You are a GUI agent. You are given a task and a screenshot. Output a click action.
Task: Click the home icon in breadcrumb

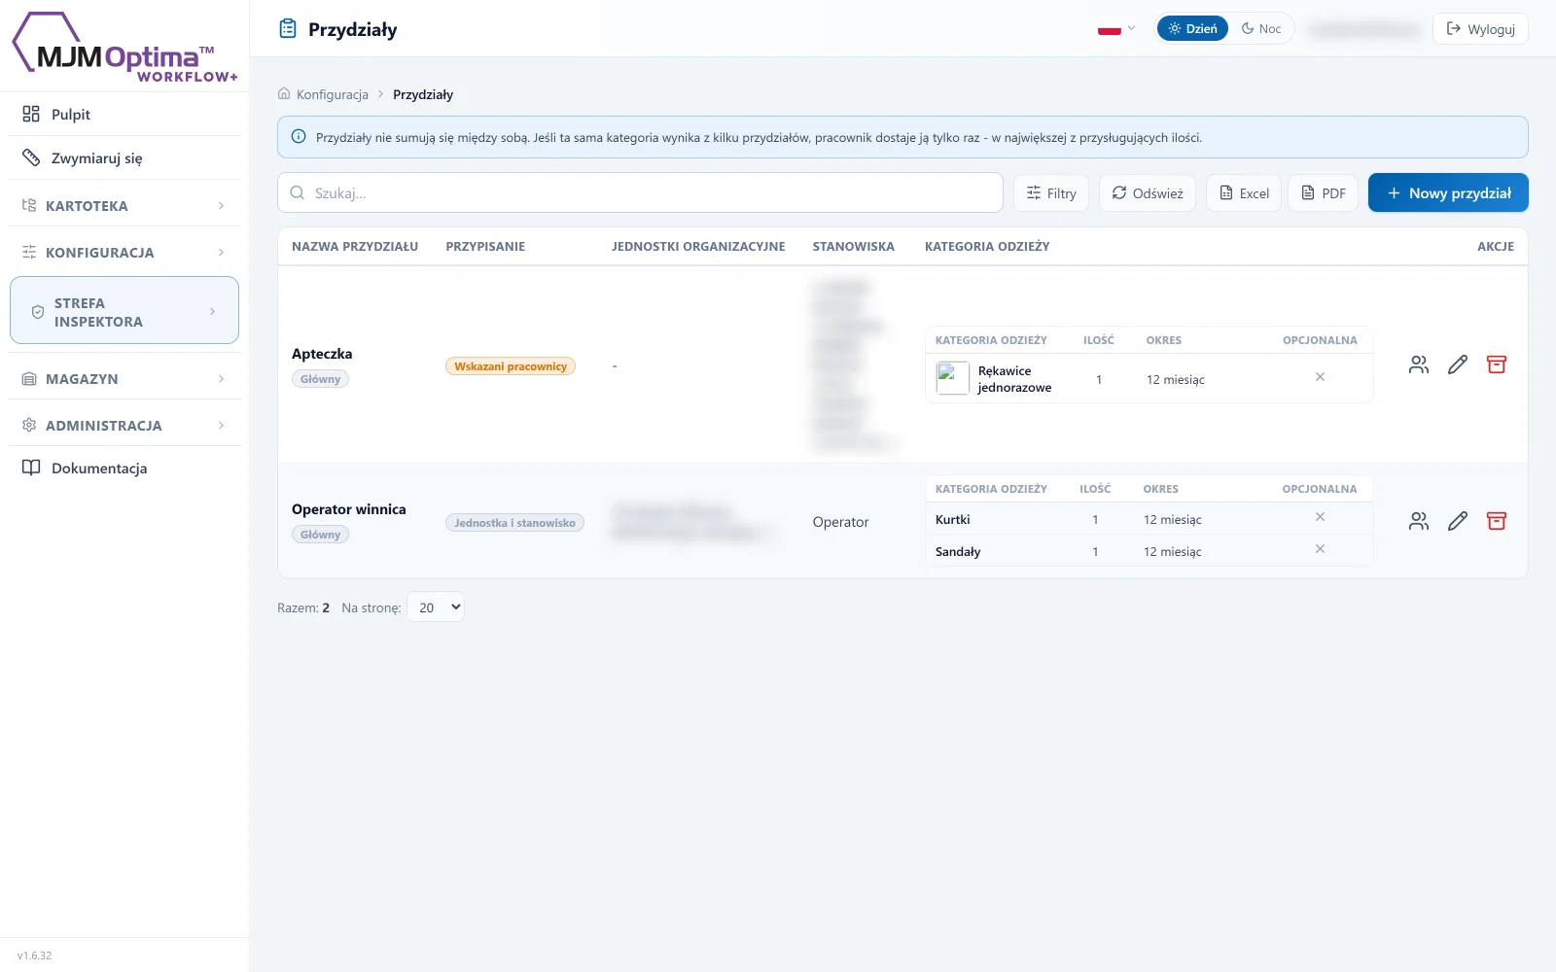tap(284, 94)
